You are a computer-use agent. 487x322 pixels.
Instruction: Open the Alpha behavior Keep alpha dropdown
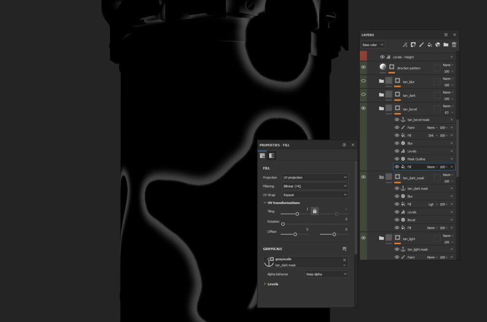326,274
